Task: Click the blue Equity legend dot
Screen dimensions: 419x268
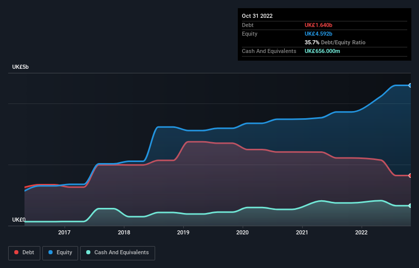Action: [x=51, y=252]
